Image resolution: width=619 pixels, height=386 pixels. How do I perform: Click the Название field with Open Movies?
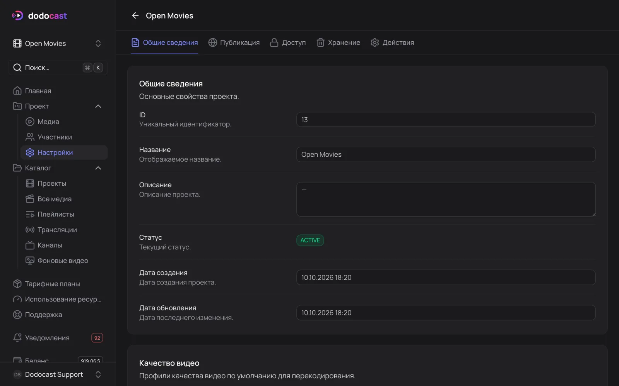click(x=446, y=154)
